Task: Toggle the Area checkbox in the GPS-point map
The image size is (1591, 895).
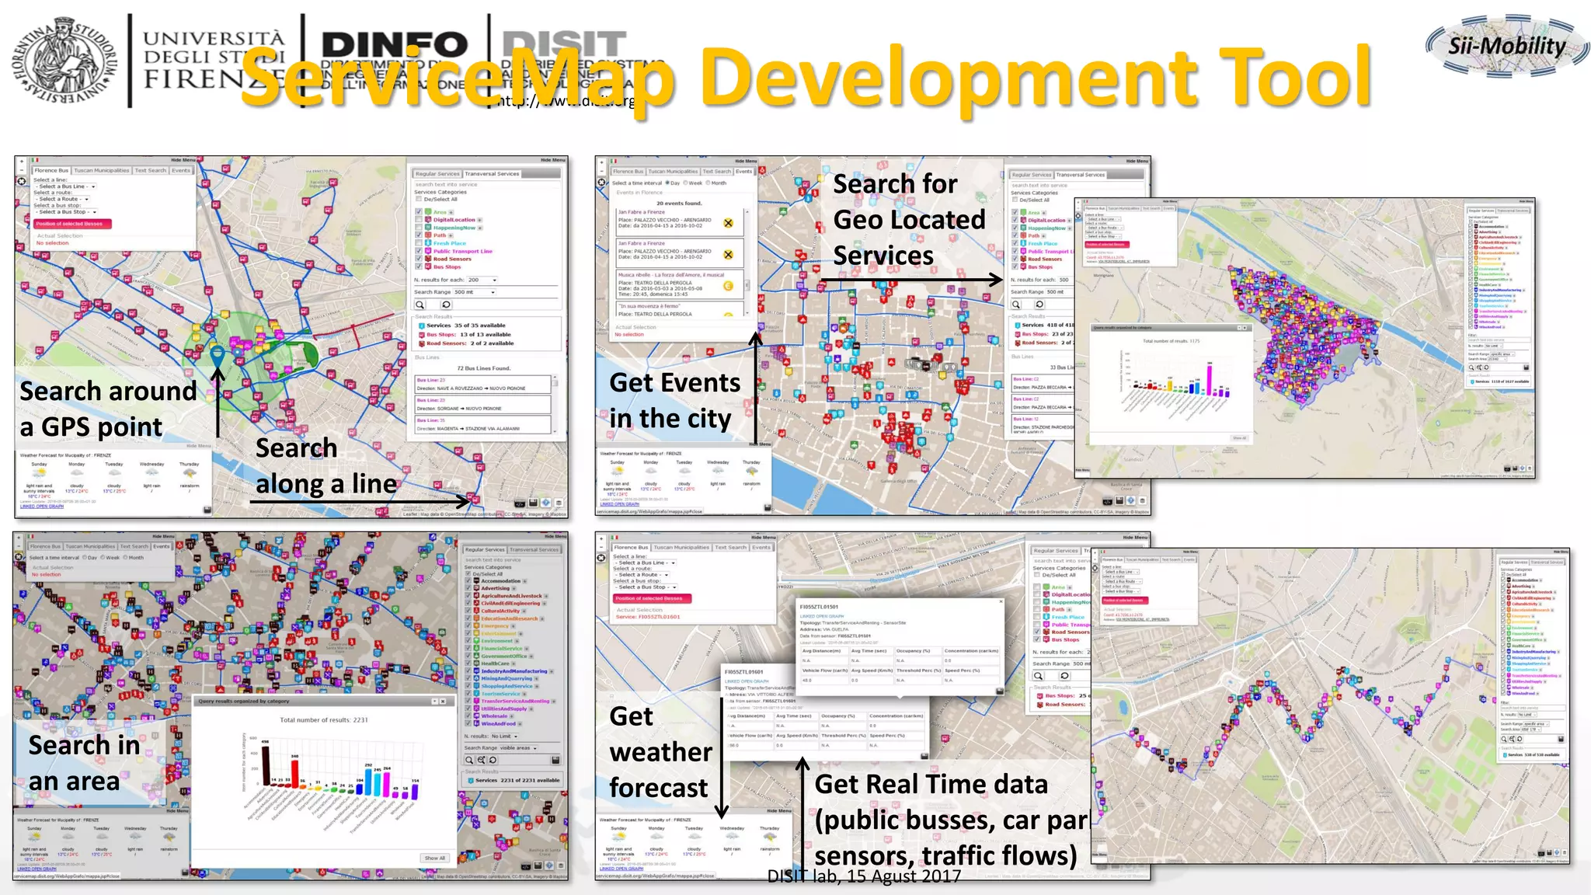Action: [420, 212]
